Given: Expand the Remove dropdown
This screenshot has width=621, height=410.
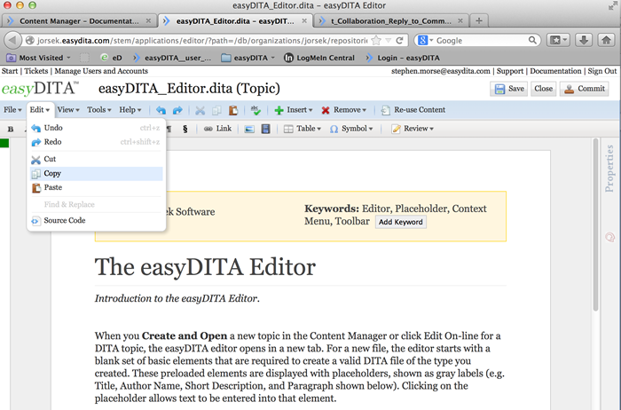Looking at the screenshot, I should [x=344, y=110].
